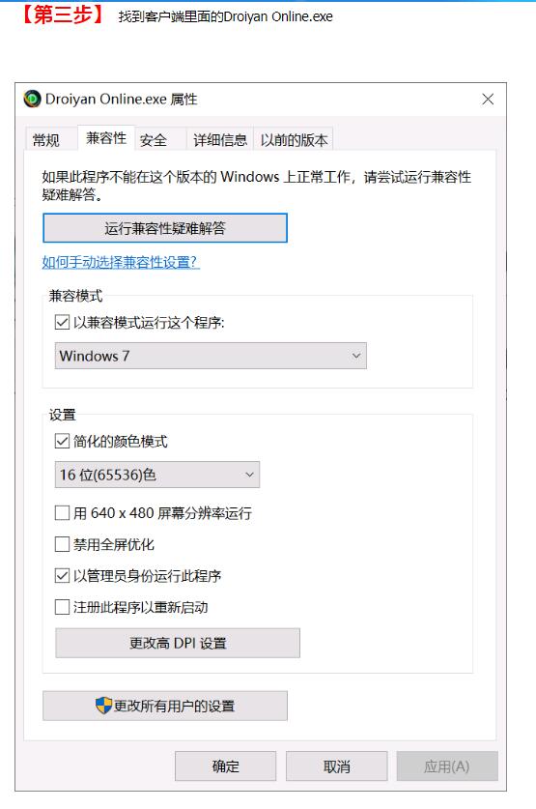Select the 详细信息 tab
This screenshot has width=536, height=809.
coord(220,140)
